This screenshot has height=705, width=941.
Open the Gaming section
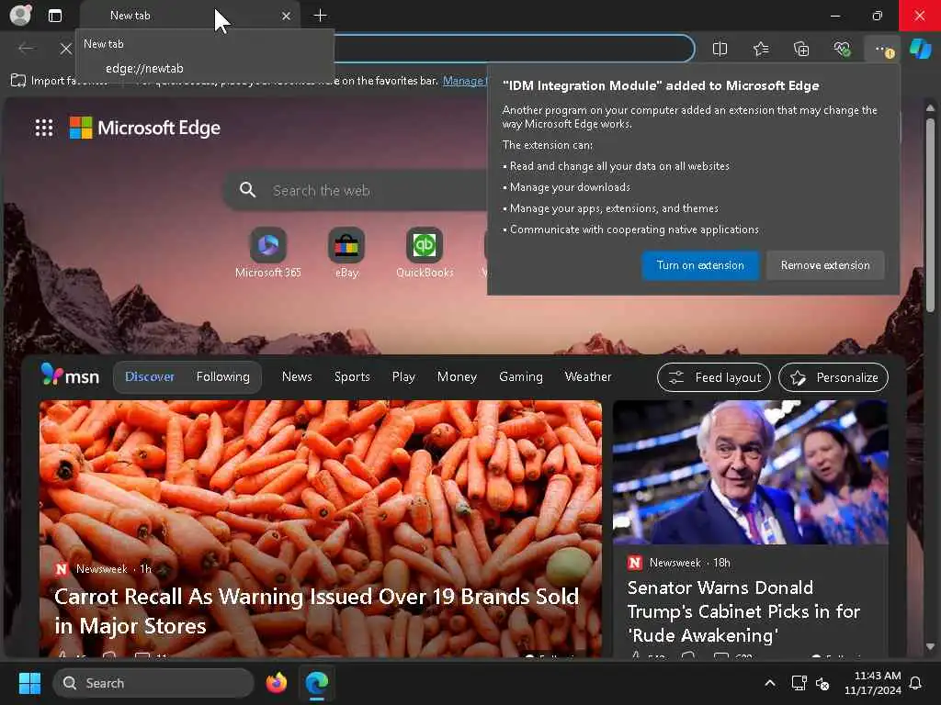click(520, 376)
